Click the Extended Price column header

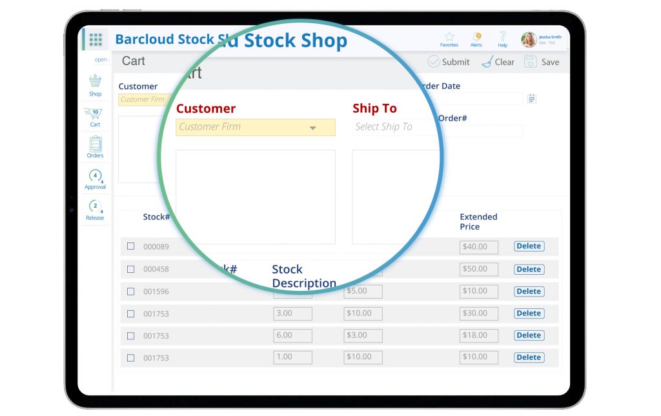pos(478,221)
